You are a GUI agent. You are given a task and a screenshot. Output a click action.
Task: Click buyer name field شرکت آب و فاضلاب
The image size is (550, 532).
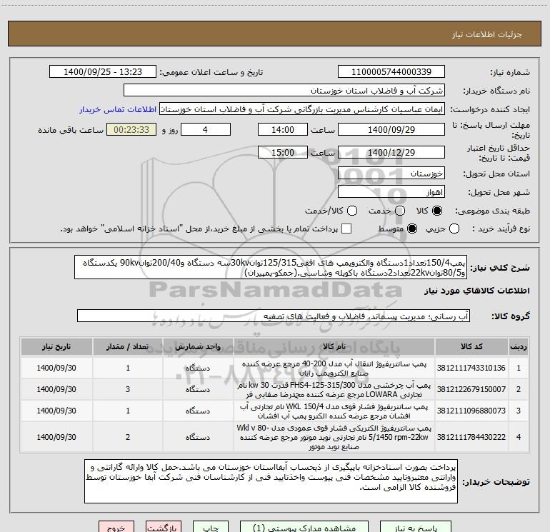(284, 91)
